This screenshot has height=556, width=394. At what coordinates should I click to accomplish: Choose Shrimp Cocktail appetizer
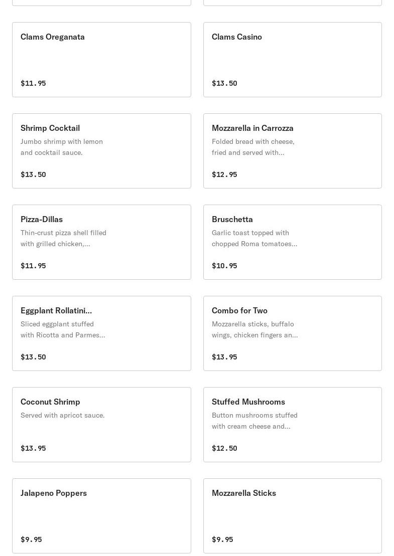coord(101,151)
